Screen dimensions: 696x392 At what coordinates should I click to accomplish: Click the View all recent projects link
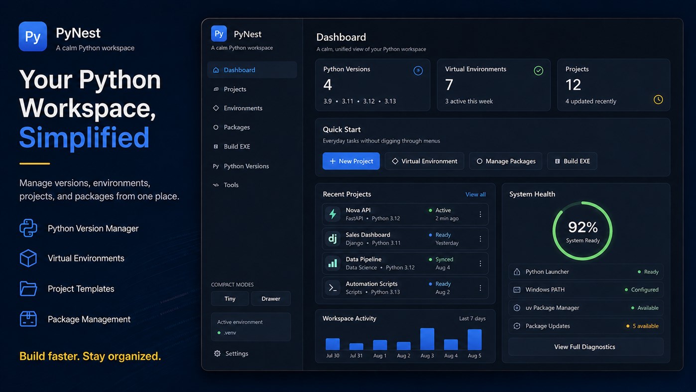pyautogui.click(x=475, y=194)
